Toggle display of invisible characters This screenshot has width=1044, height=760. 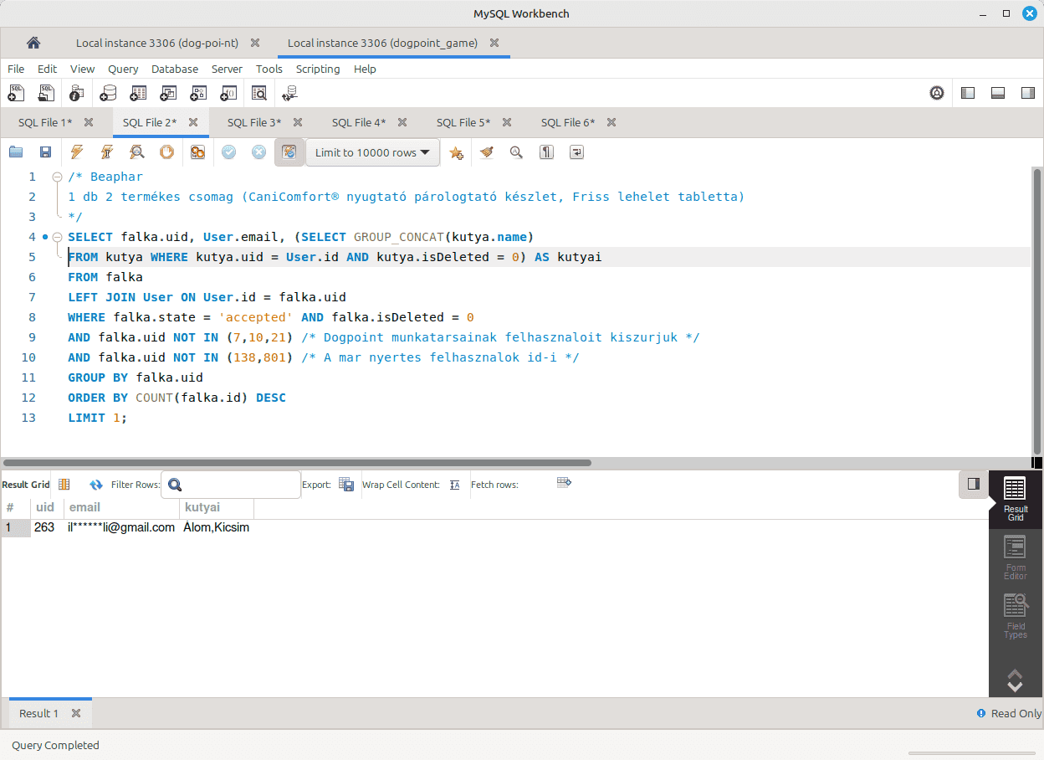(546, 152)
